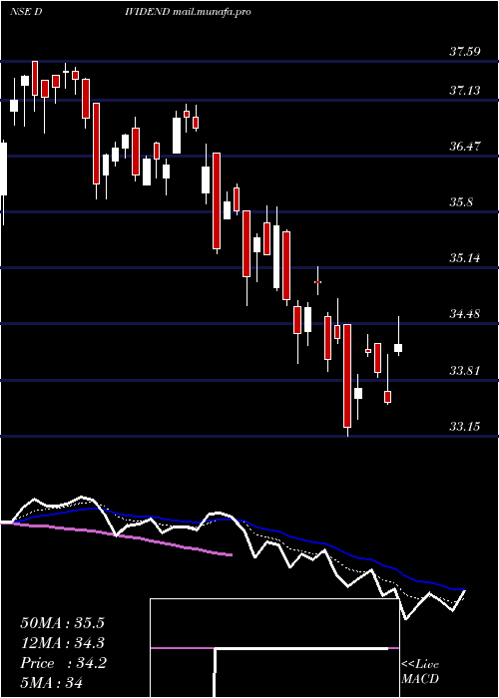Click the 37.13 price level label
499x698 pixels.
coord(465,91)
